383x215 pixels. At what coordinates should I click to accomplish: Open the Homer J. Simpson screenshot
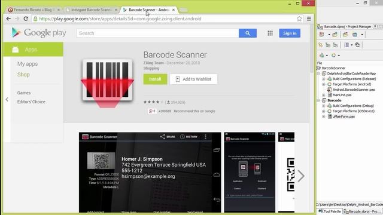coord(150,173)
